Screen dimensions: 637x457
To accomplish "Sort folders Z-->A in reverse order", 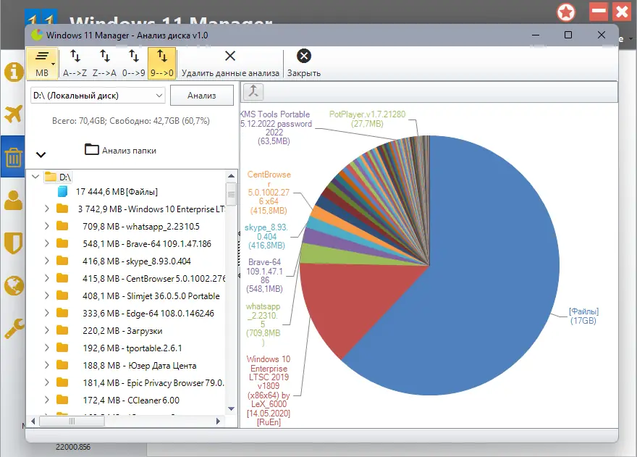I will (104, 63).
